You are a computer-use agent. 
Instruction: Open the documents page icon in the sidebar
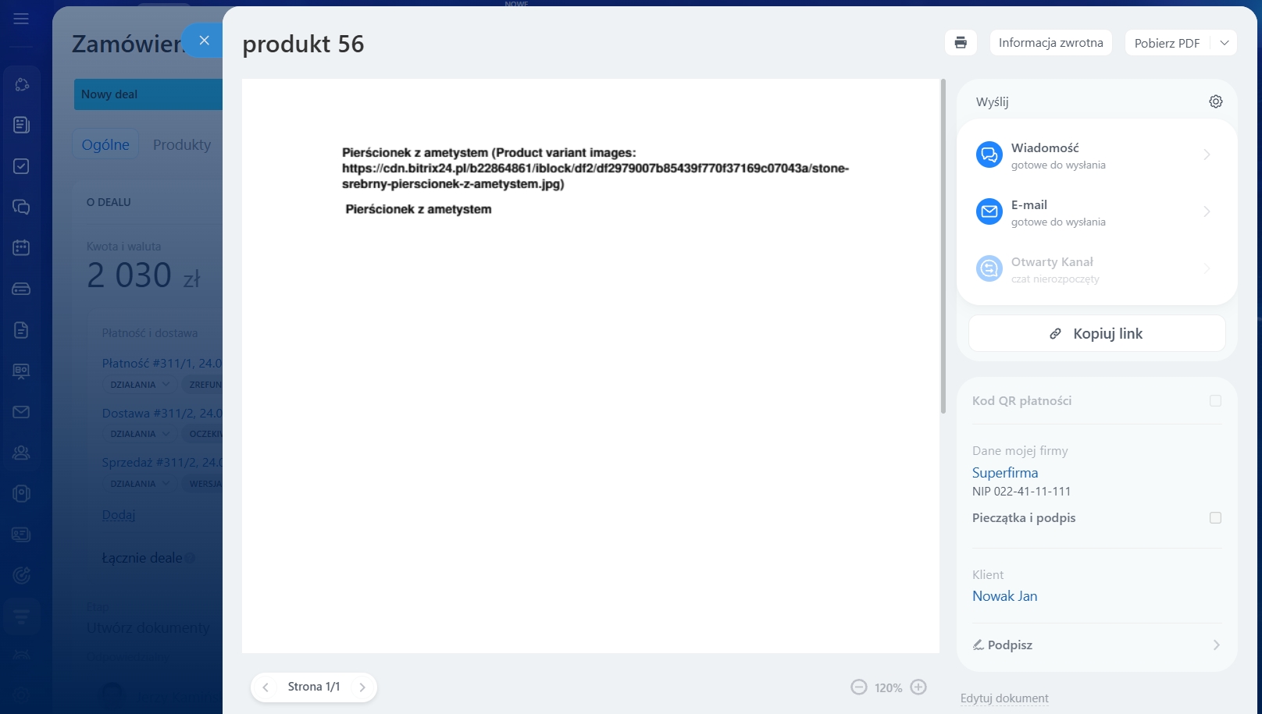coord(22,330)
